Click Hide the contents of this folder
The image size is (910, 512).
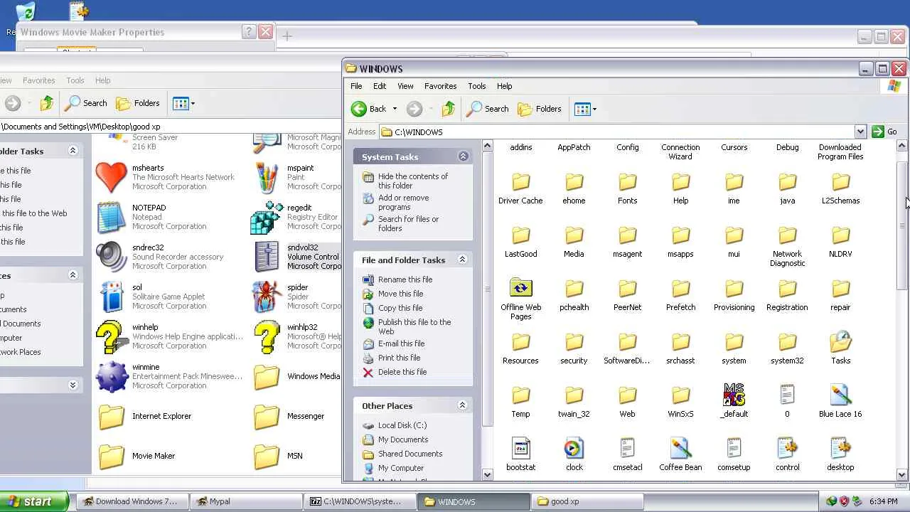413,181
